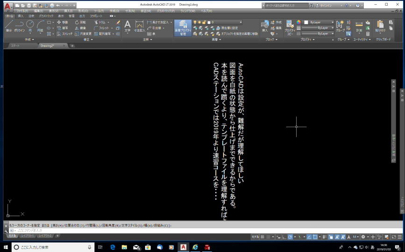The height and width of the screenshot is (252, 405).
Task: Open the ファイル(F) menu
Action: click(x=22, y=11)
